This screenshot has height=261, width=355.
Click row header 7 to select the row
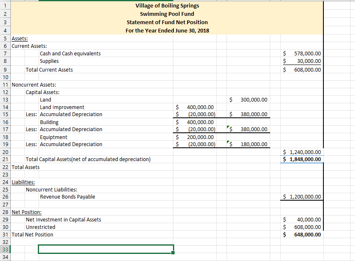point(5,53)
